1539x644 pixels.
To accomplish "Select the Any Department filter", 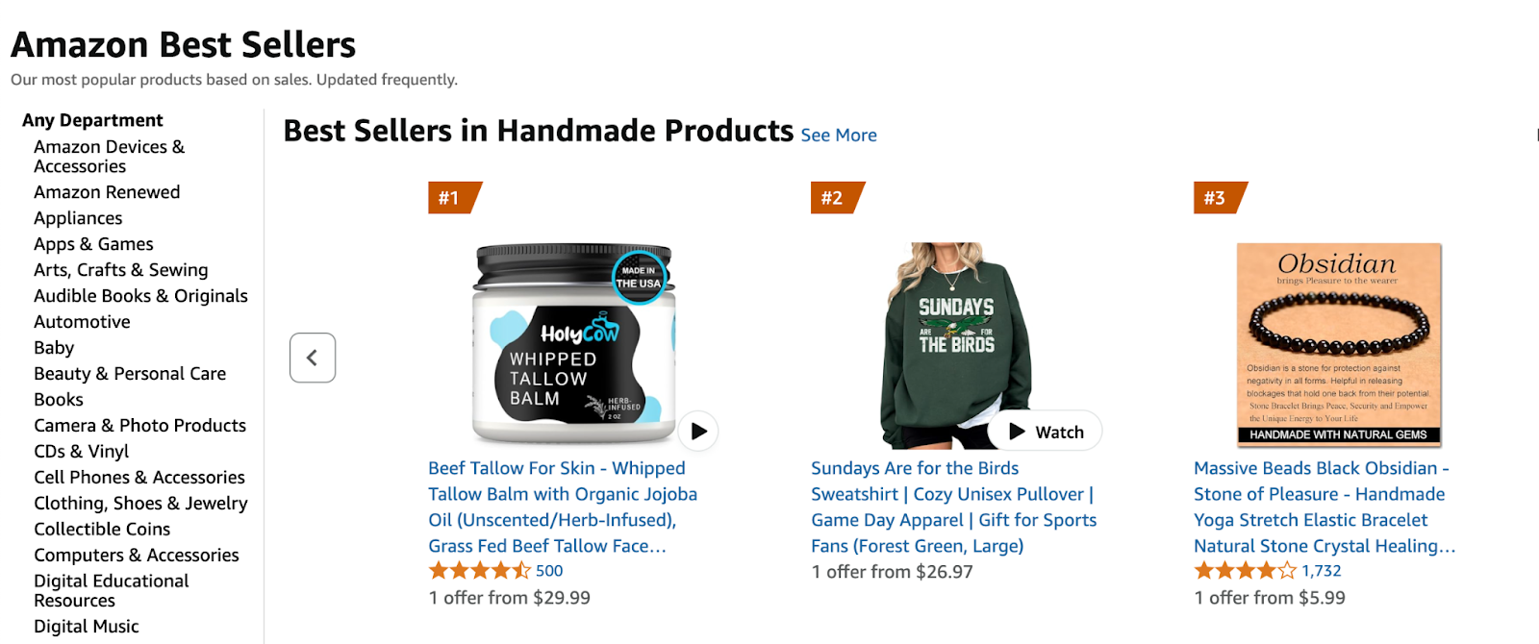I will pos(92,119).
